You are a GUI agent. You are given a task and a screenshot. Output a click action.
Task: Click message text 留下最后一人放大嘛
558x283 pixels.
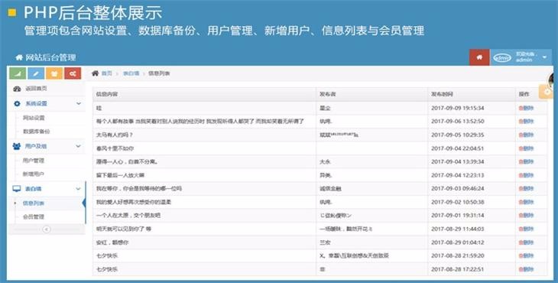[120, 175]
